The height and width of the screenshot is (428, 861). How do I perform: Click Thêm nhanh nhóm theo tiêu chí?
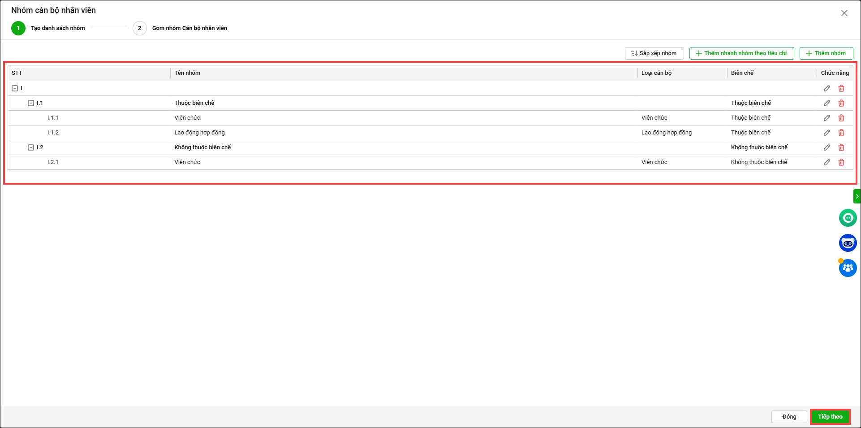[741, 53]
